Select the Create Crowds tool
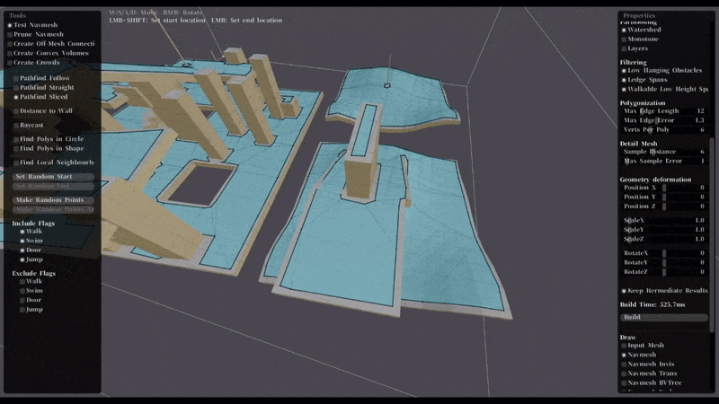The width and height of the screenshot is (719, 404). coord(34,62)
